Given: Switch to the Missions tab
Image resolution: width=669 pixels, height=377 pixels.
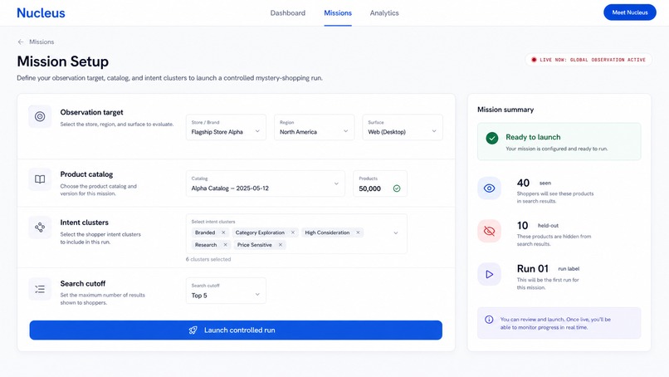Looking at the screenshot, I should tap(338, 12).
